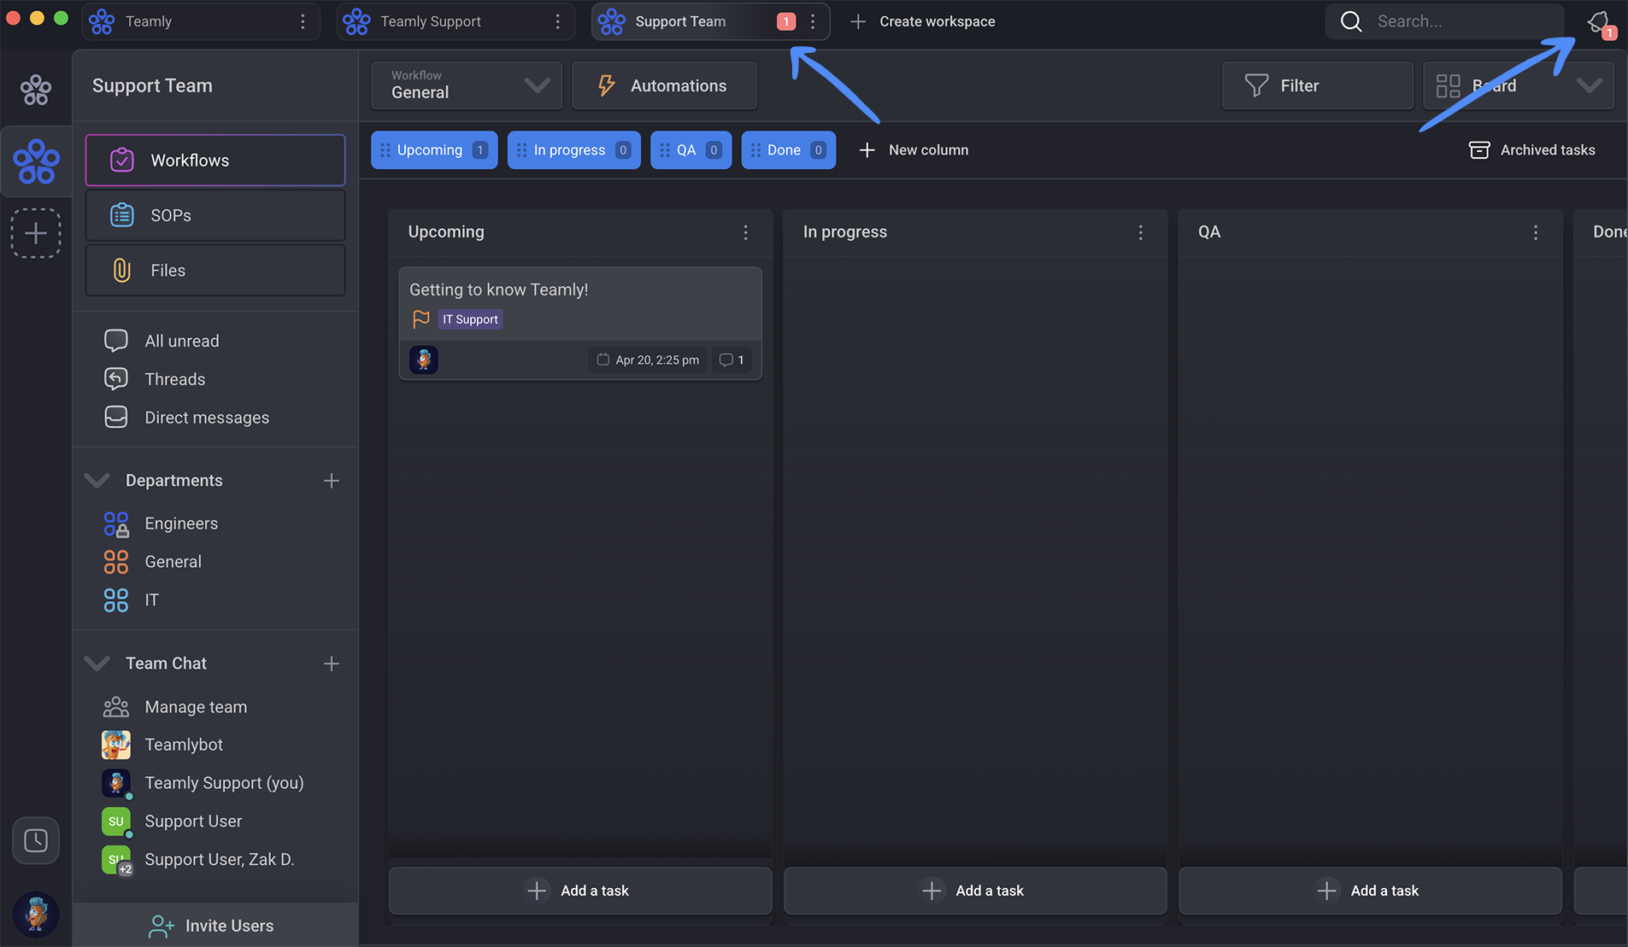The width and height of the screenshot is (1628, 947).
Task: Click Invite Users
Action: (215, 926)
